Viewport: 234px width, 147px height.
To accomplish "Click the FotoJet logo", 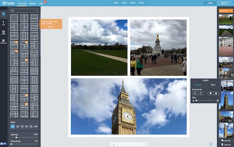I will click(x=8, y=3).
